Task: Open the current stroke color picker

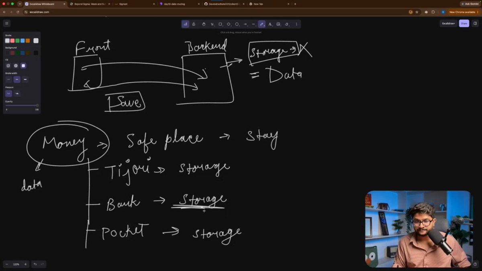Action: click(x=36, y=41)
